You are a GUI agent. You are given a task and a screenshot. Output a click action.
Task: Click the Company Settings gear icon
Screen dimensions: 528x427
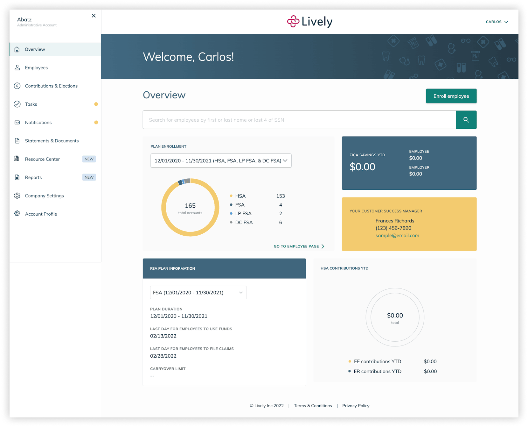tap(17, 196)
